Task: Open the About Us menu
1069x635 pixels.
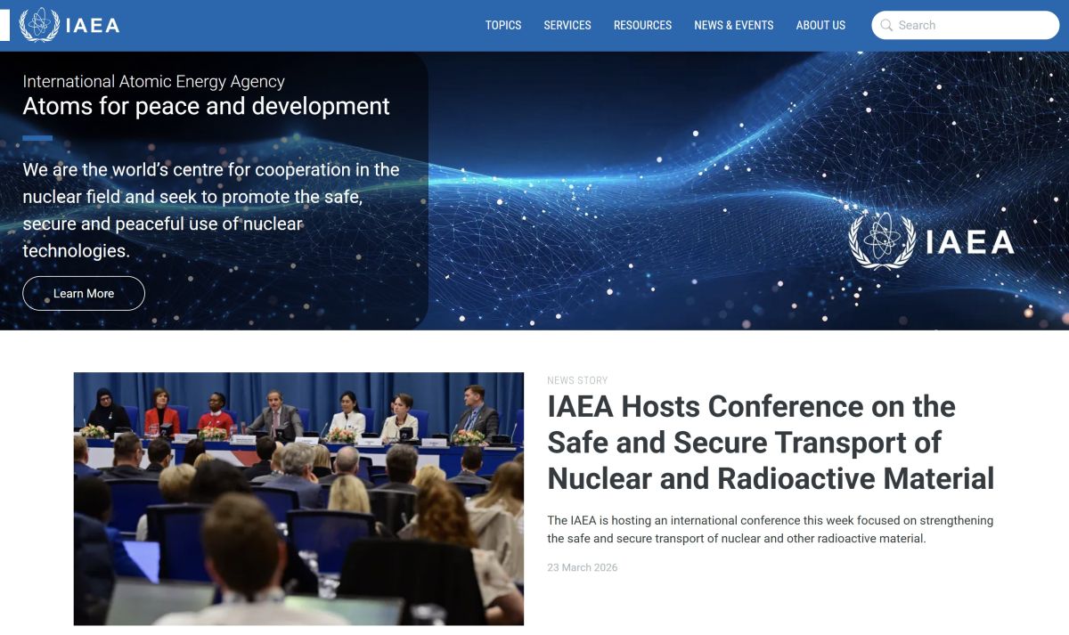Action: [820, 25]
